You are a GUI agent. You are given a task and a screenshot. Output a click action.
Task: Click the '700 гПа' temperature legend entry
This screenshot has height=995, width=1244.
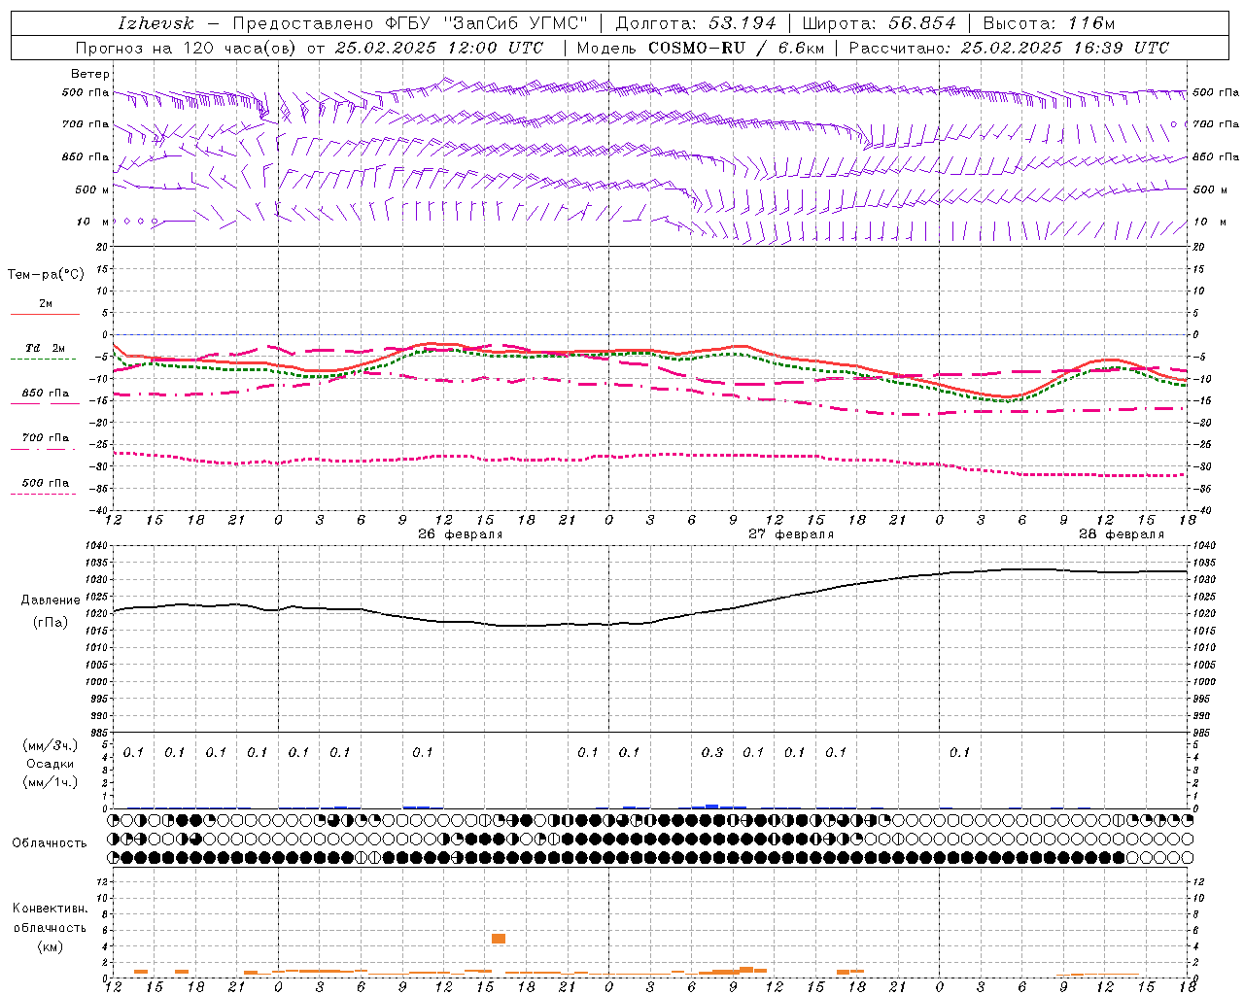45,438
